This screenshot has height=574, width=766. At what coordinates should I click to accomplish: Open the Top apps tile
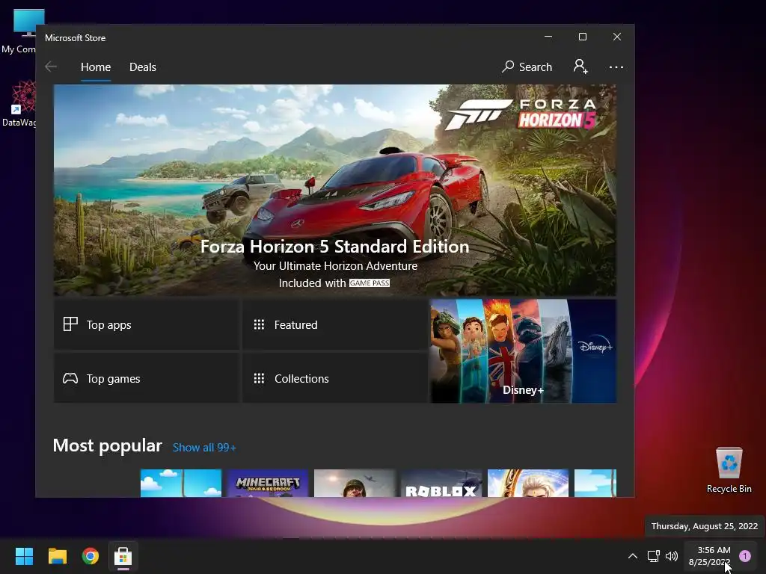(x=146, y=324)
